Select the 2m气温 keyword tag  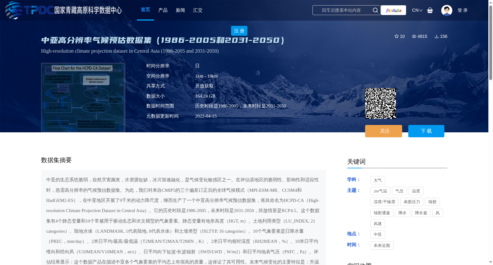[x=380, y=191]
